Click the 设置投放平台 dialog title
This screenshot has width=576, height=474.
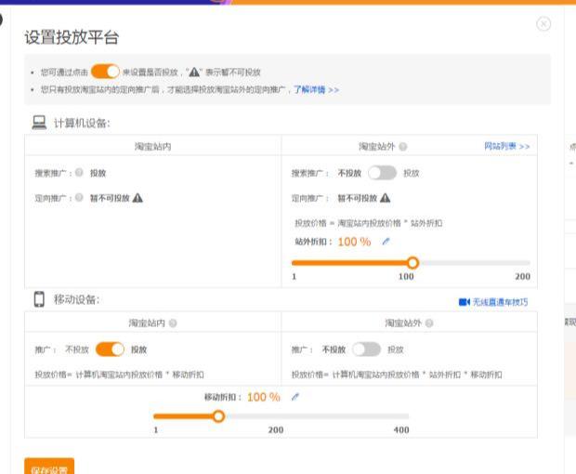pos(72,37)
